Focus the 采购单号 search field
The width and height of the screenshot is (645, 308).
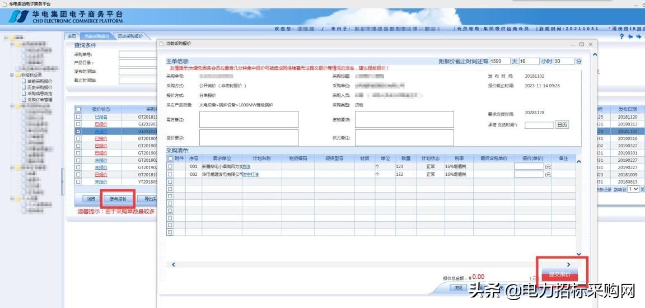click(x=138, y=54)
